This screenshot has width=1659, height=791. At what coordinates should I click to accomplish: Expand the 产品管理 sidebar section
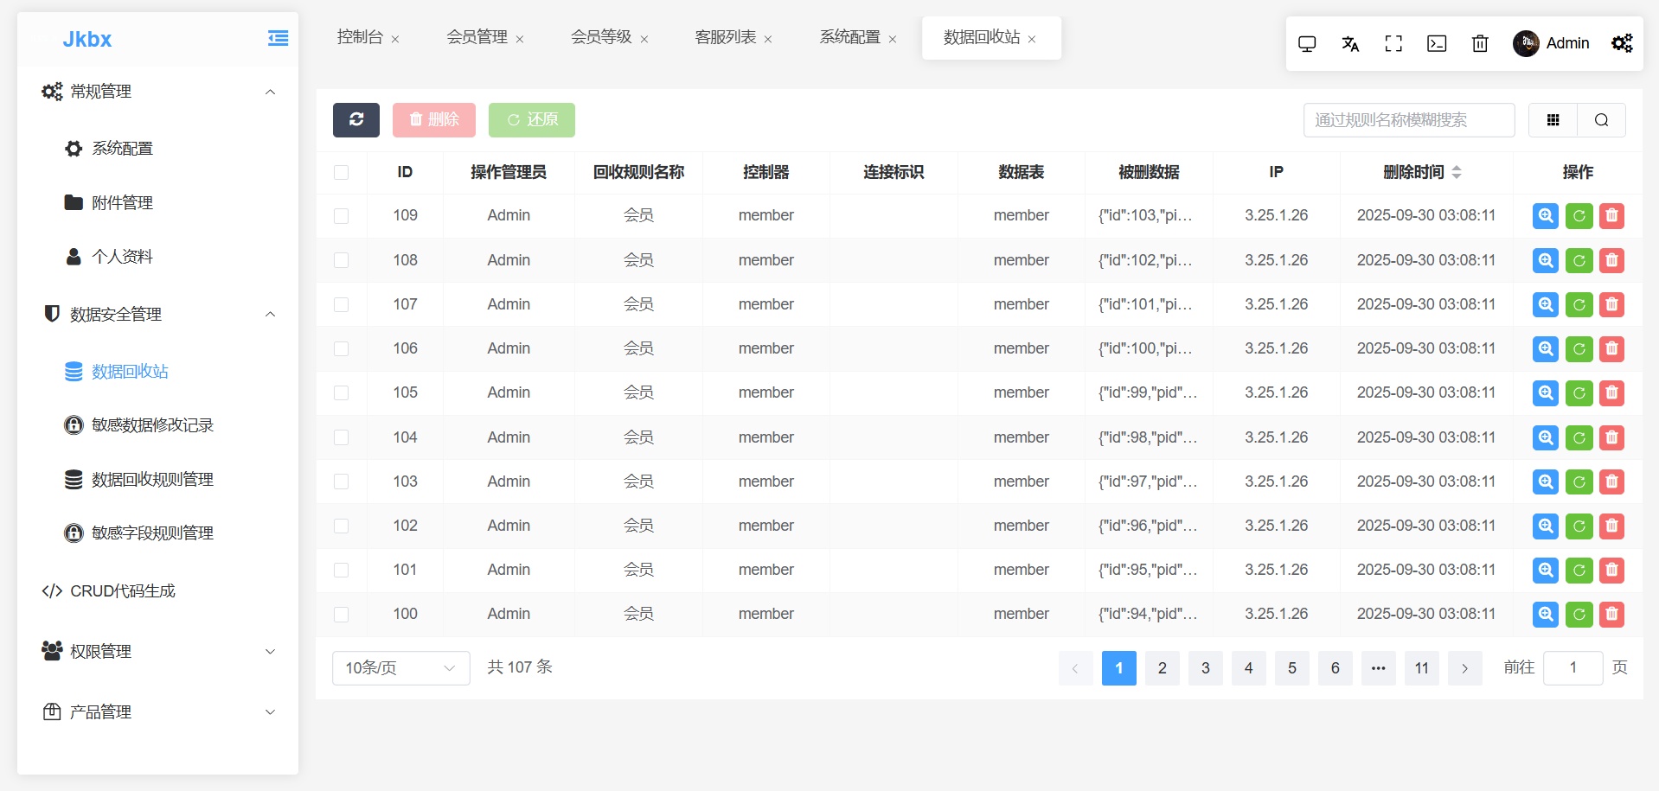click(157, 712)
